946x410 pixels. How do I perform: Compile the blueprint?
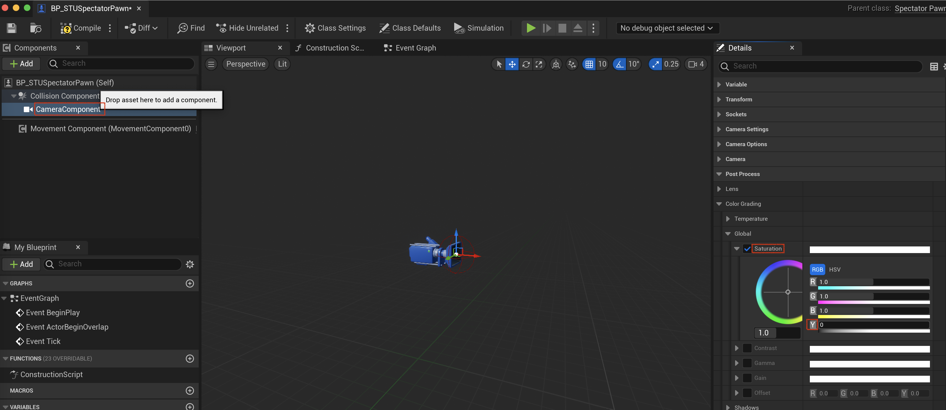[x=81, y=28]
